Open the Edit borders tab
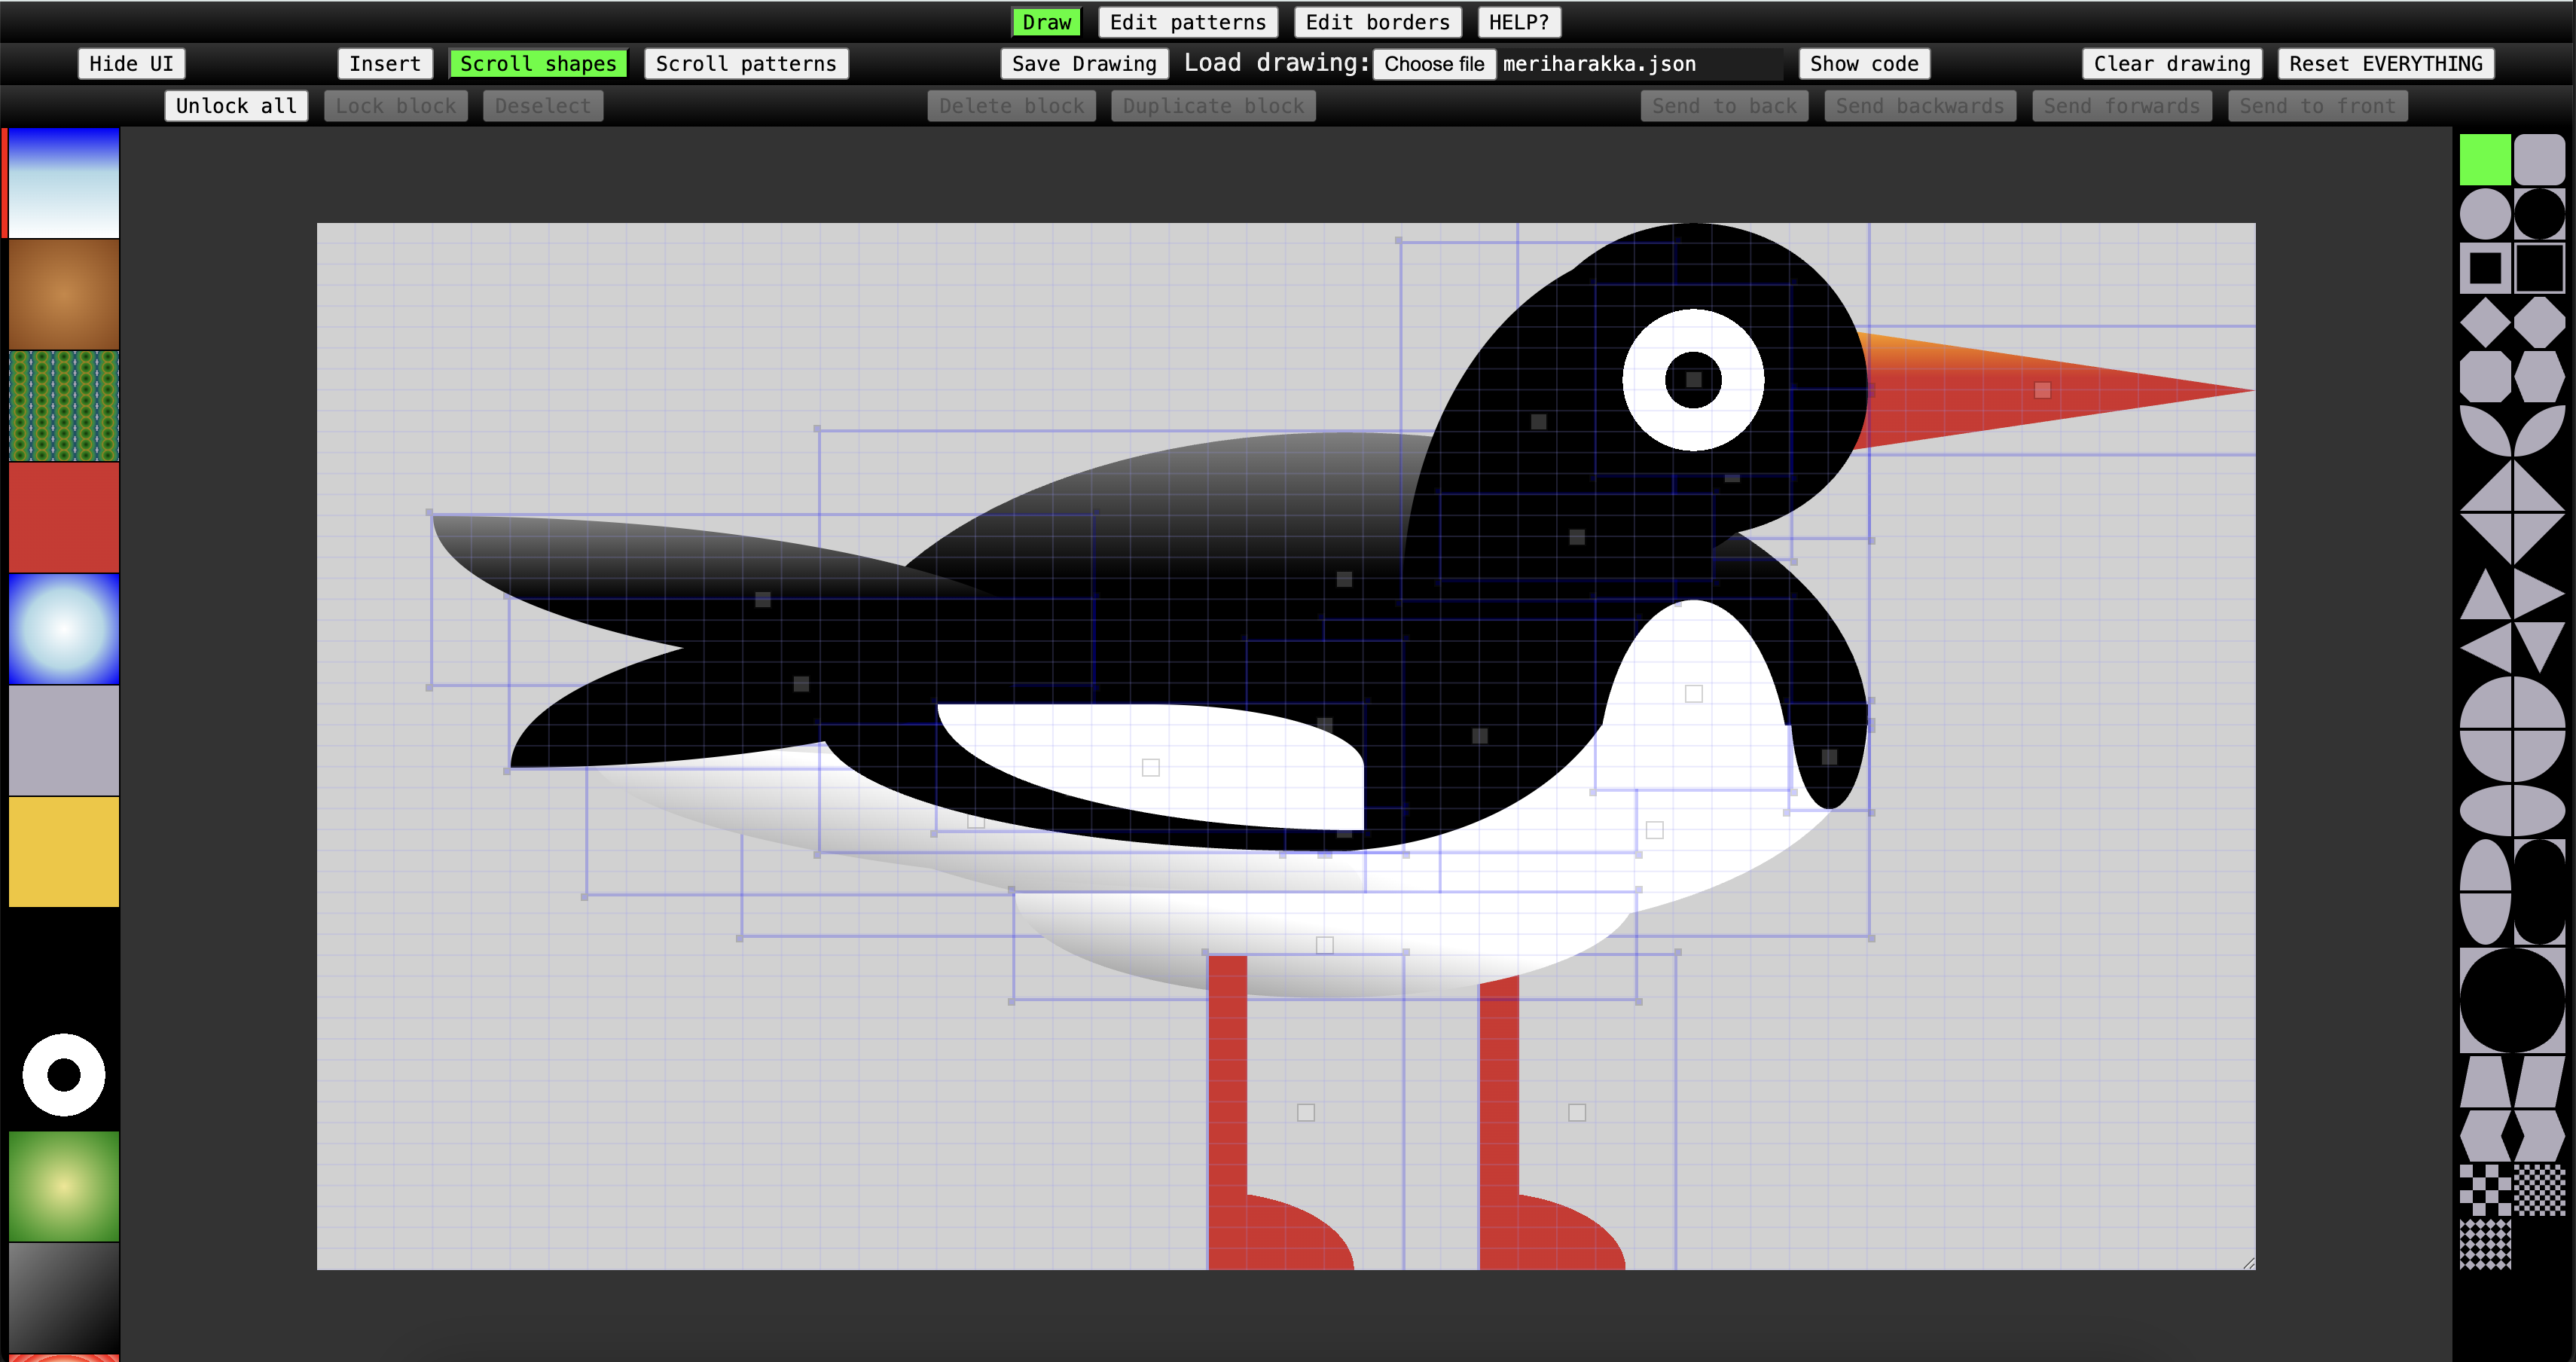Viewport: 2576px width, 1362px height. 1376,22
